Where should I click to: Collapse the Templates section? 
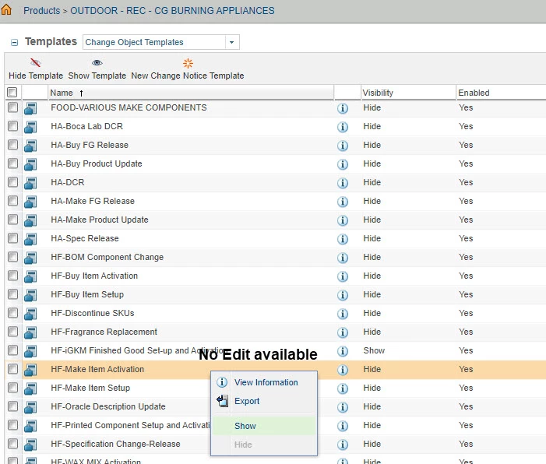click(x=14, y=43)
